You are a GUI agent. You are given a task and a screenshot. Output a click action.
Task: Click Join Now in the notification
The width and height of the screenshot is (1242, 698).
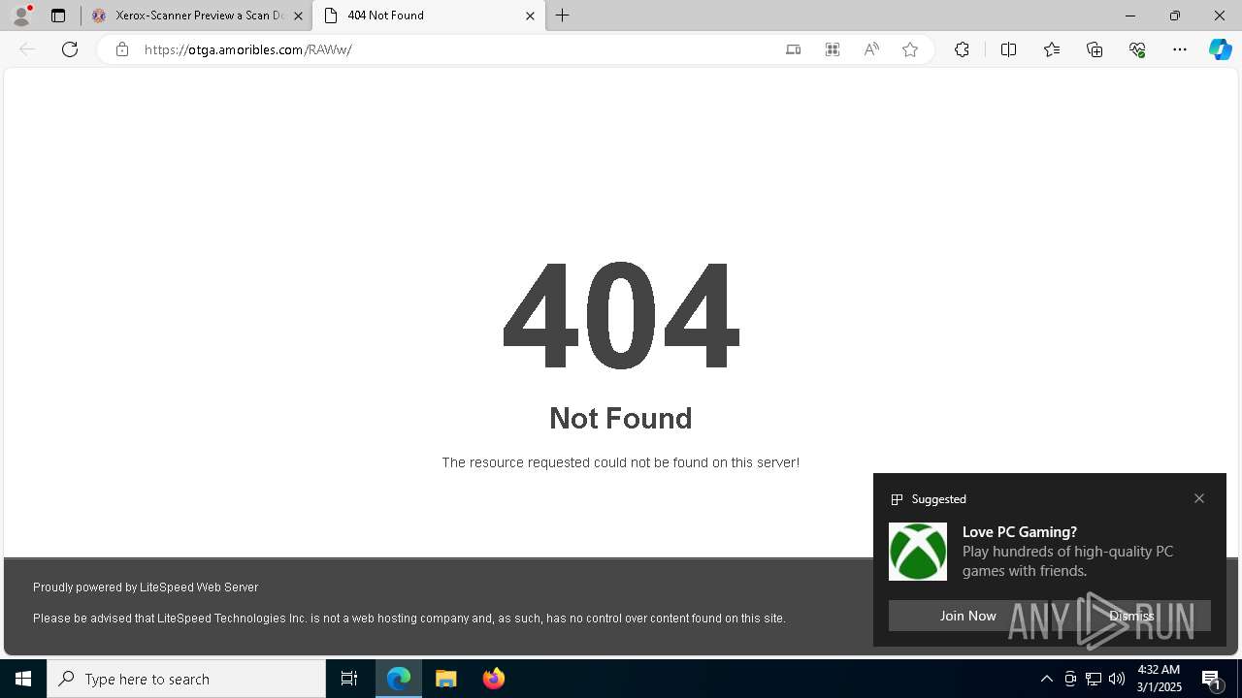point(967,616)
